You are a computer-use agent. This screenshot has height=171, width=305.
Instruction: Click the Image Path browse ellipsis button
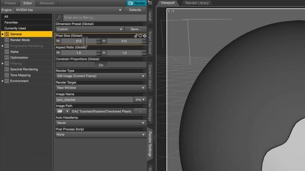point(141,112)
